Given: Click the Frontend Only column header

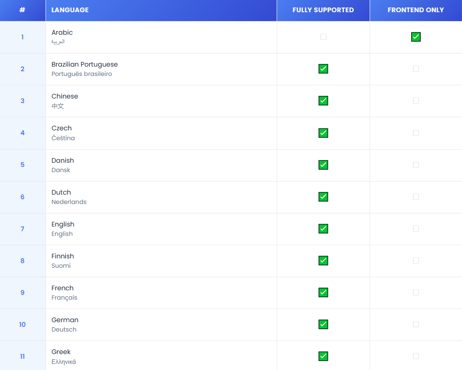Looking at the screenshot, I should tap(416, 10).
